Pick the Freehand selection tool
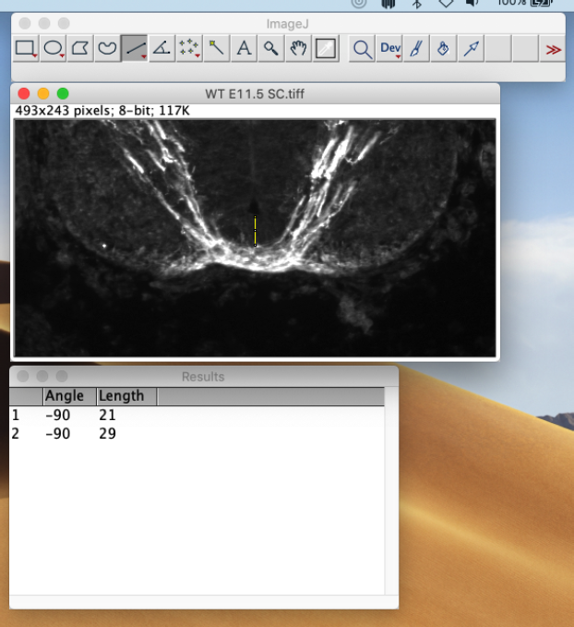This screenshot has width=574, height=627. (x=108, y=48)
